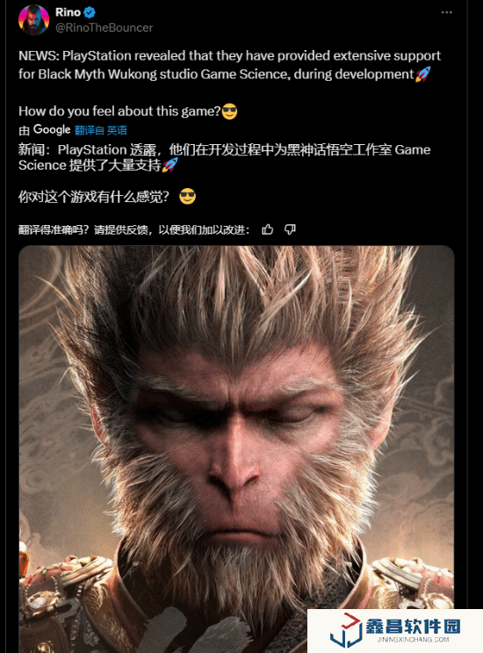This screenshot has width=483, height=653.
Task: Click the thumbs down translation feedback icon
Action: point(290,229)
